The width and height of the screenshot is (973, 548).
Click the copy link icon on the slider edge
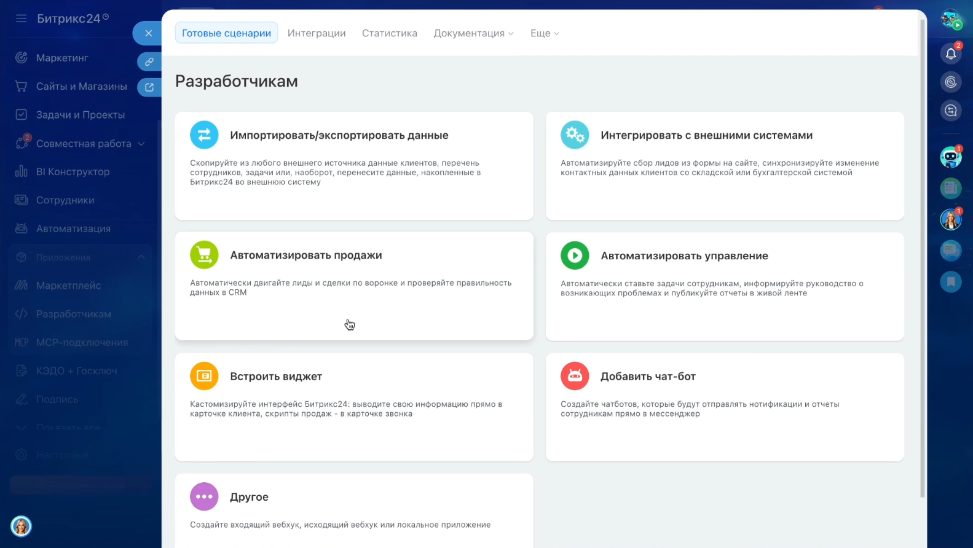pos(149,61)
